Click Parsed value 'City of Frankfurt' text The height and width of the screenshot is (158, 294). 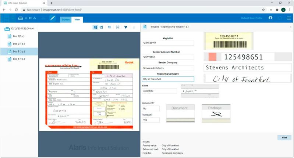170,146
